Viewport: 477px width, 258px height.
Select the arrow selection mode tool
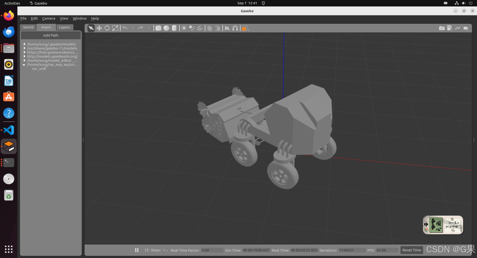pos(91,28)
